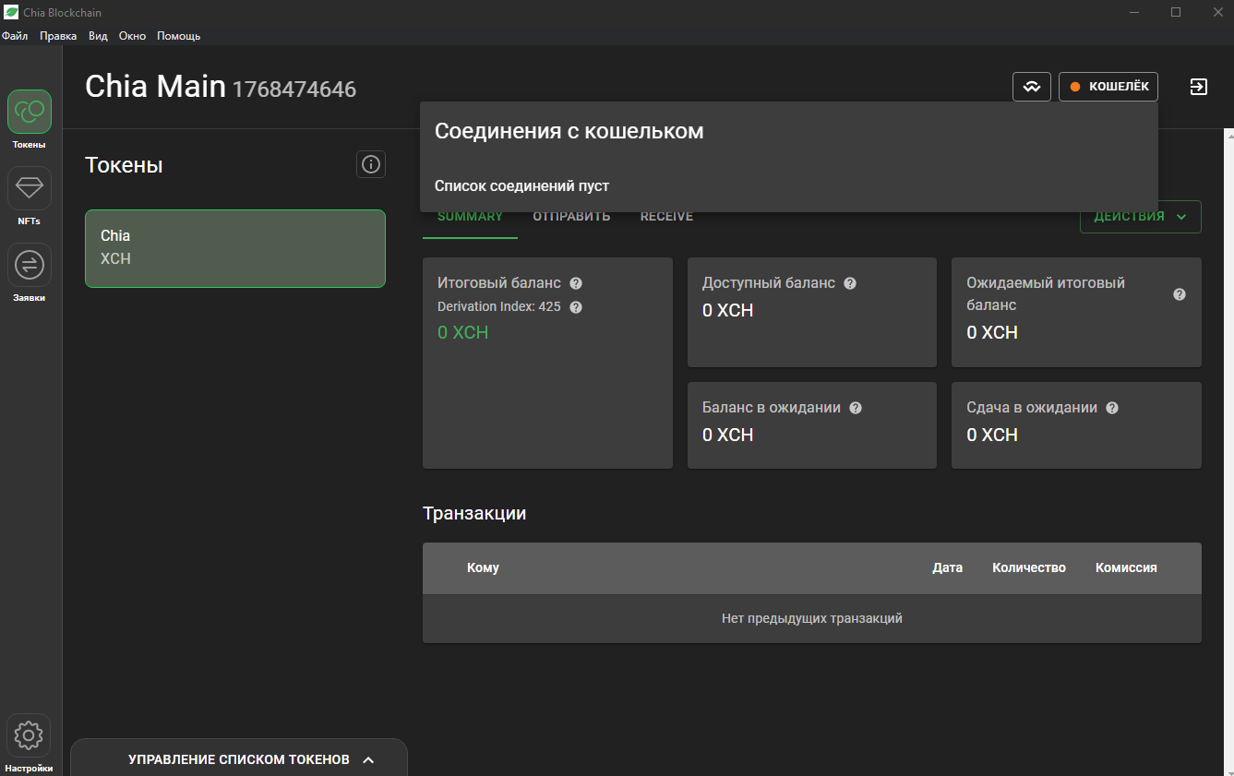This screenshot has width=1234, height=776.
Task: Click the WalletConnect icon button
Action: 1032,87
